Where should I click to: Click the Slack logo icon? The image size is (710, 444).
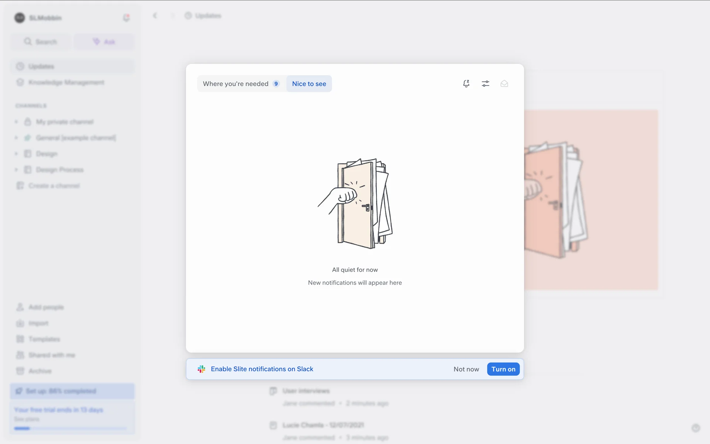[201, 369]
